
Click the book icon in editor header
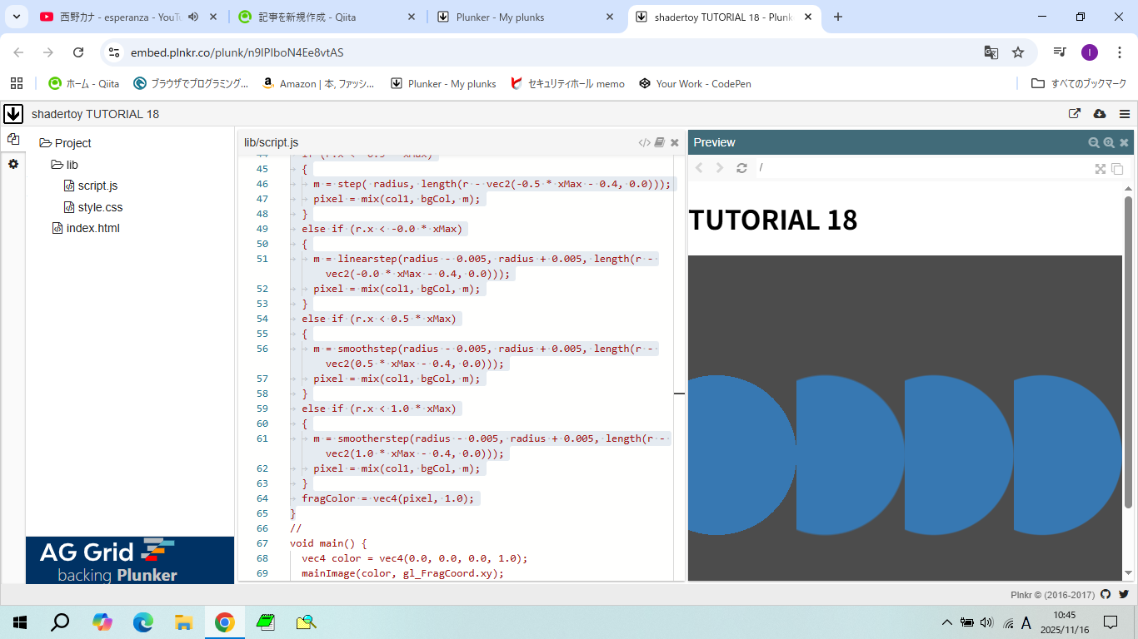660,142
